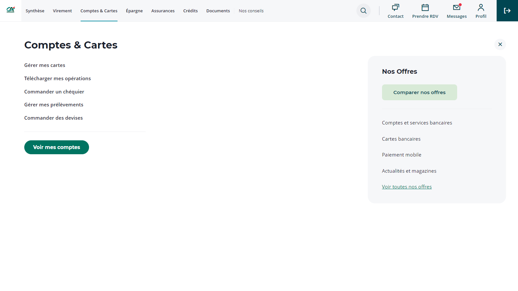Open Messages envelope icon
Viewport: 518px width, 291px height.
pos(456,8)
